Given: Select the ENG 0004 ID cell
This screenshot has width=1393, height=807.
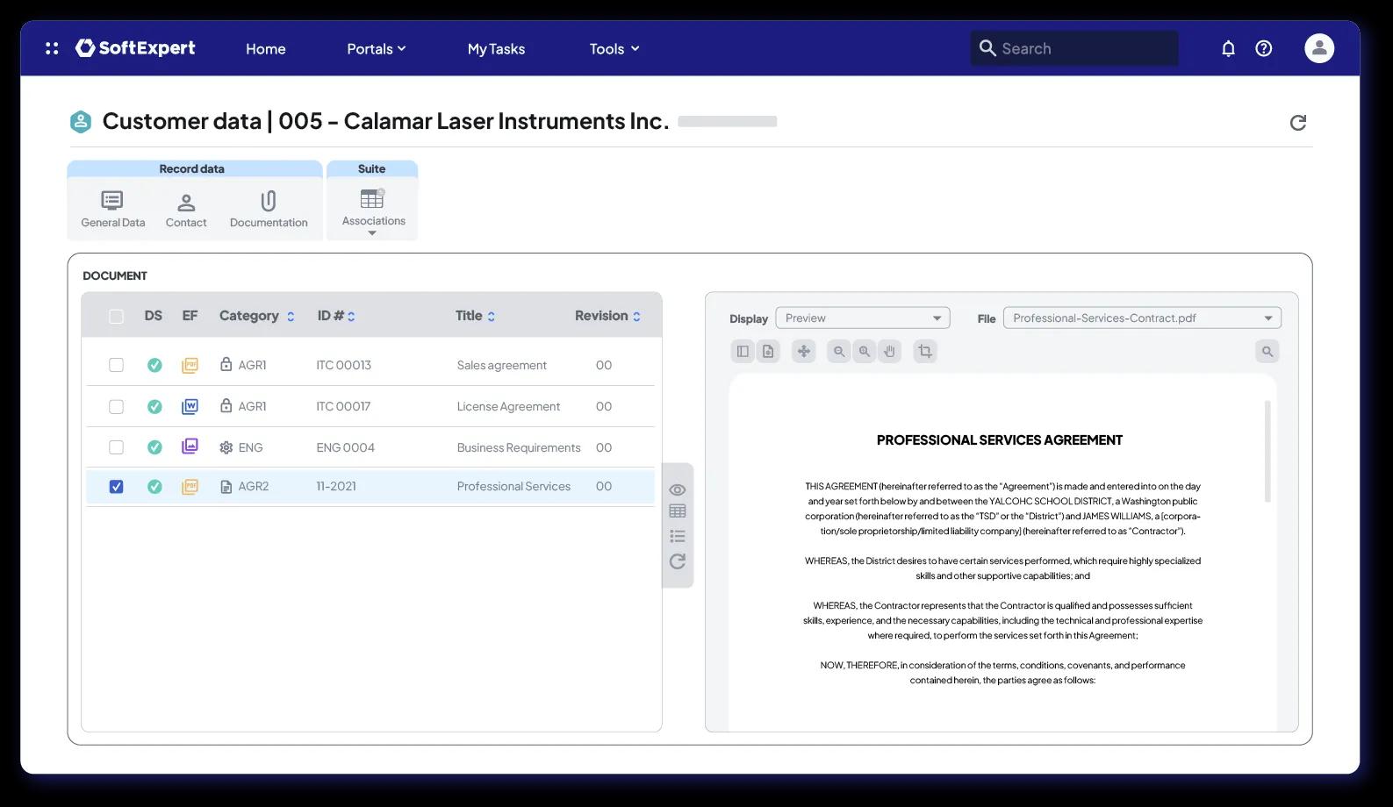Looking at the screenshot, I should pos(345,447).
